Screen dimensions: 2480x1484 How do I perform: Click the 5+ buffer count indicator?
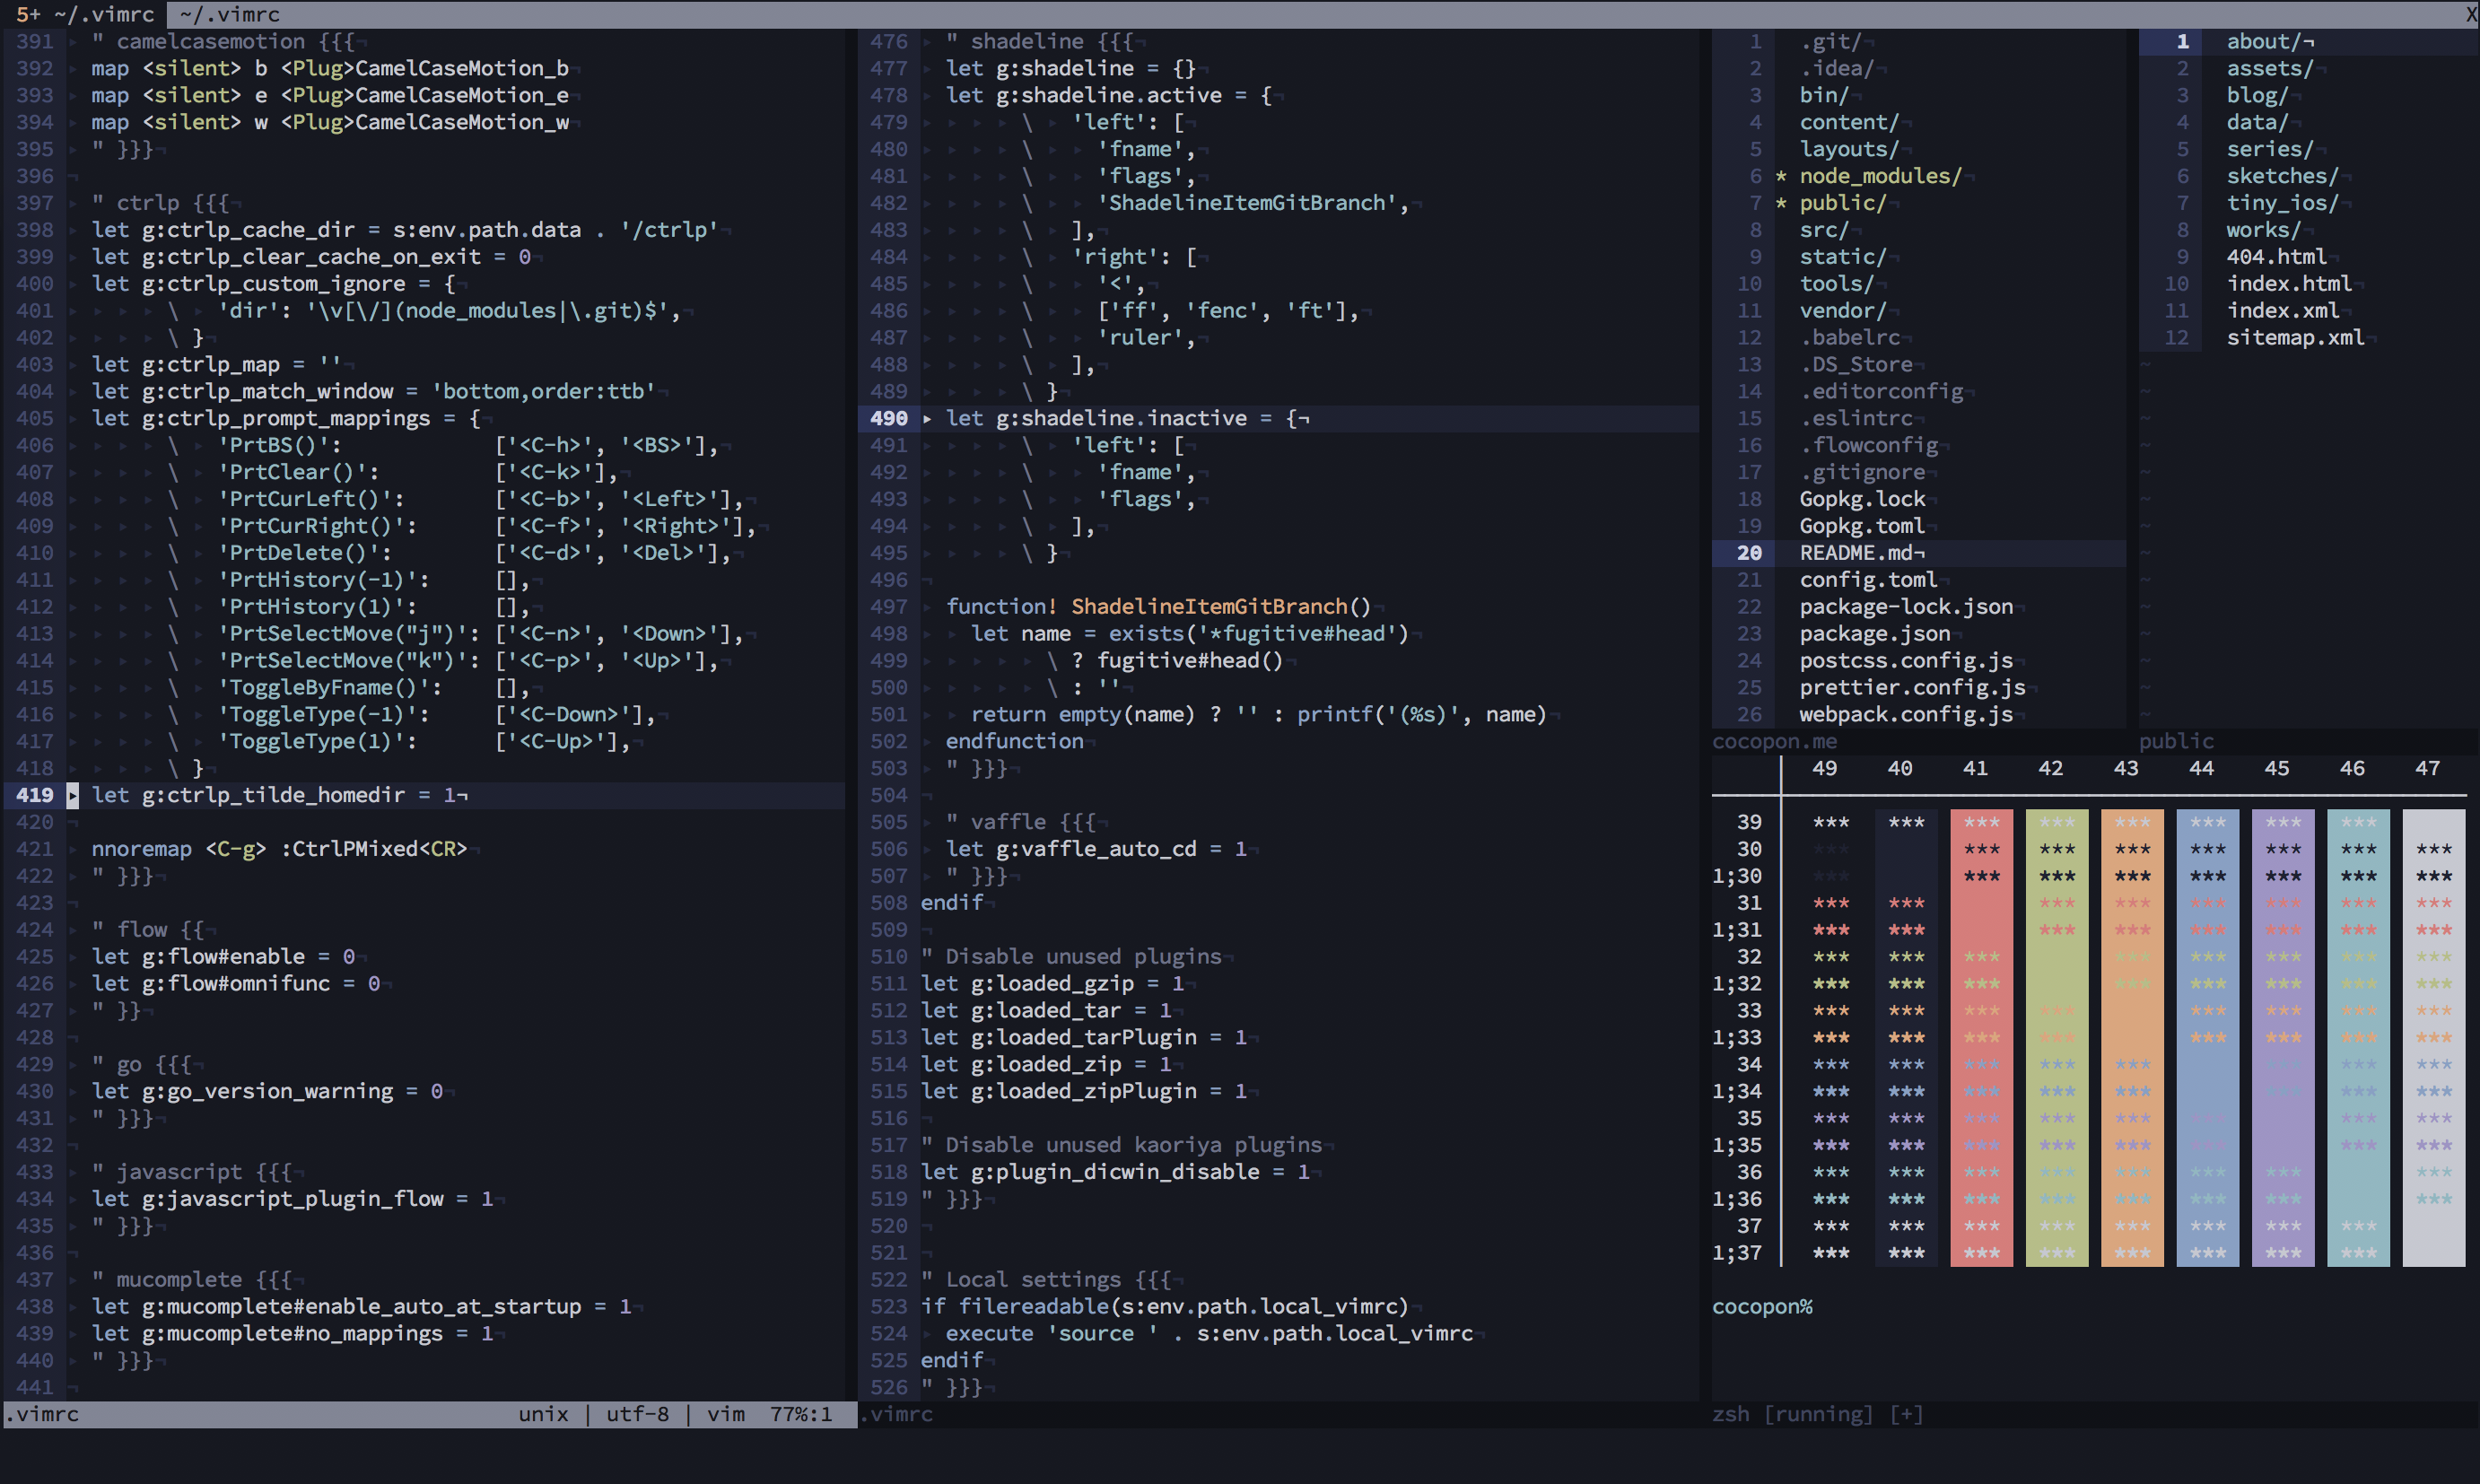[x=30, y=14]
